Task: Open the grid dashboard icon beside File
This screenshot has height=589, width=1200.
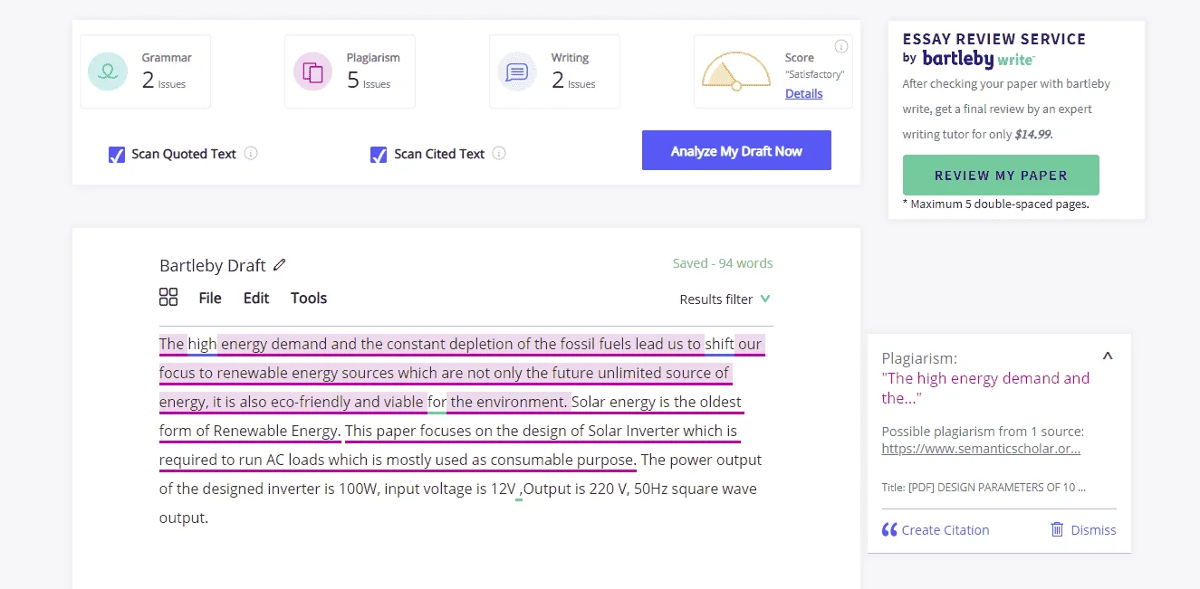Action: 168,298
